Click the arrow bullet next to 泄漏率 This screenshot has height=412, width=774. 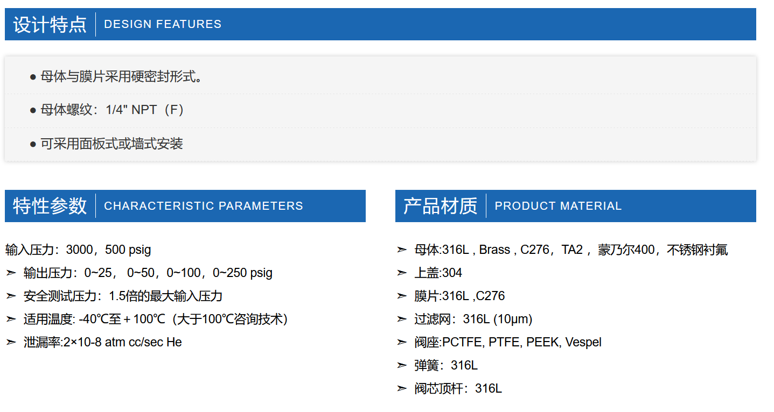click(11, 342)
